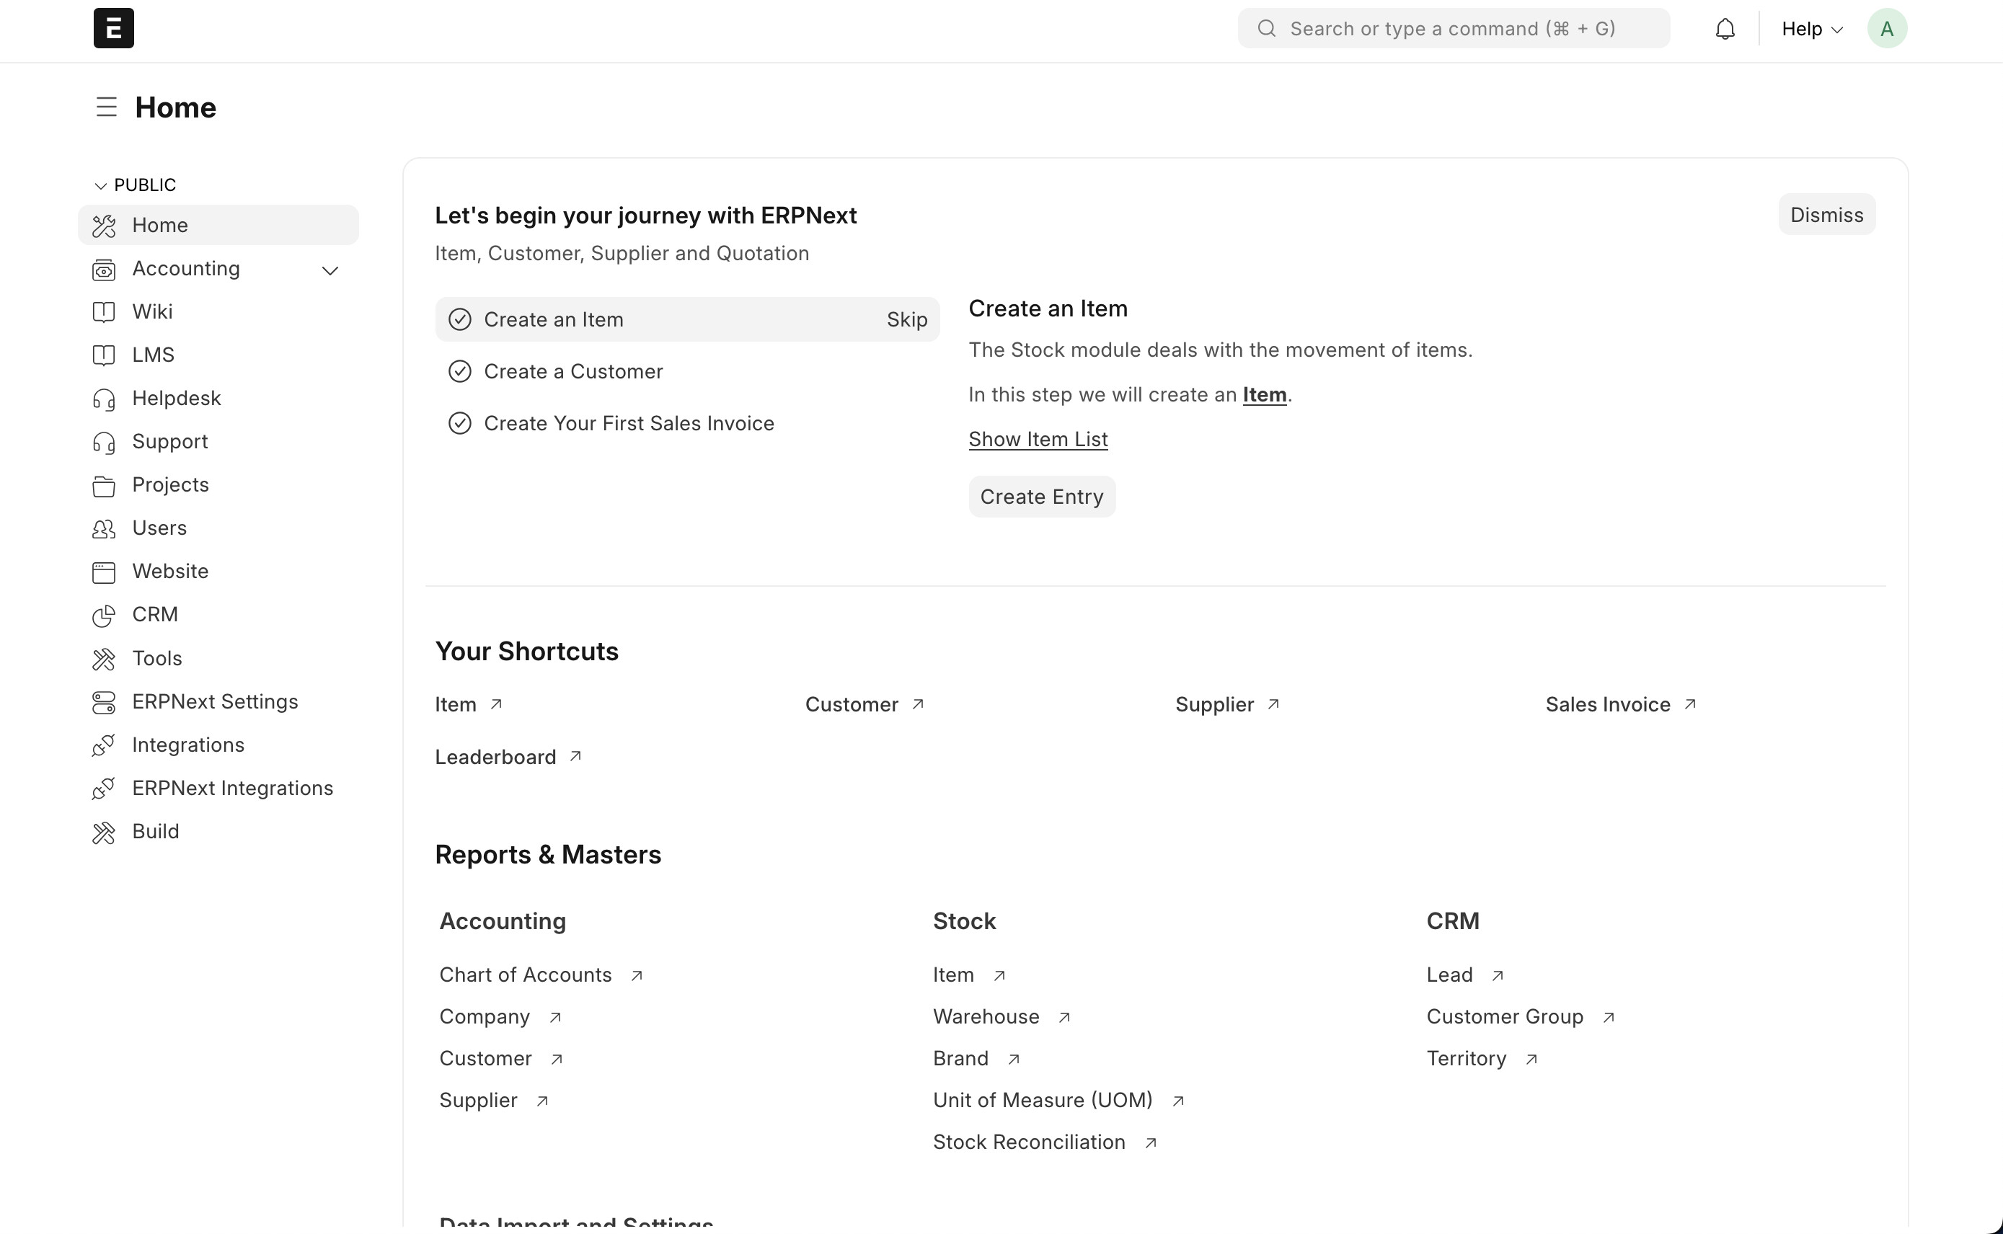Click Create a Customer step checkmark

[x=459, y=372]
